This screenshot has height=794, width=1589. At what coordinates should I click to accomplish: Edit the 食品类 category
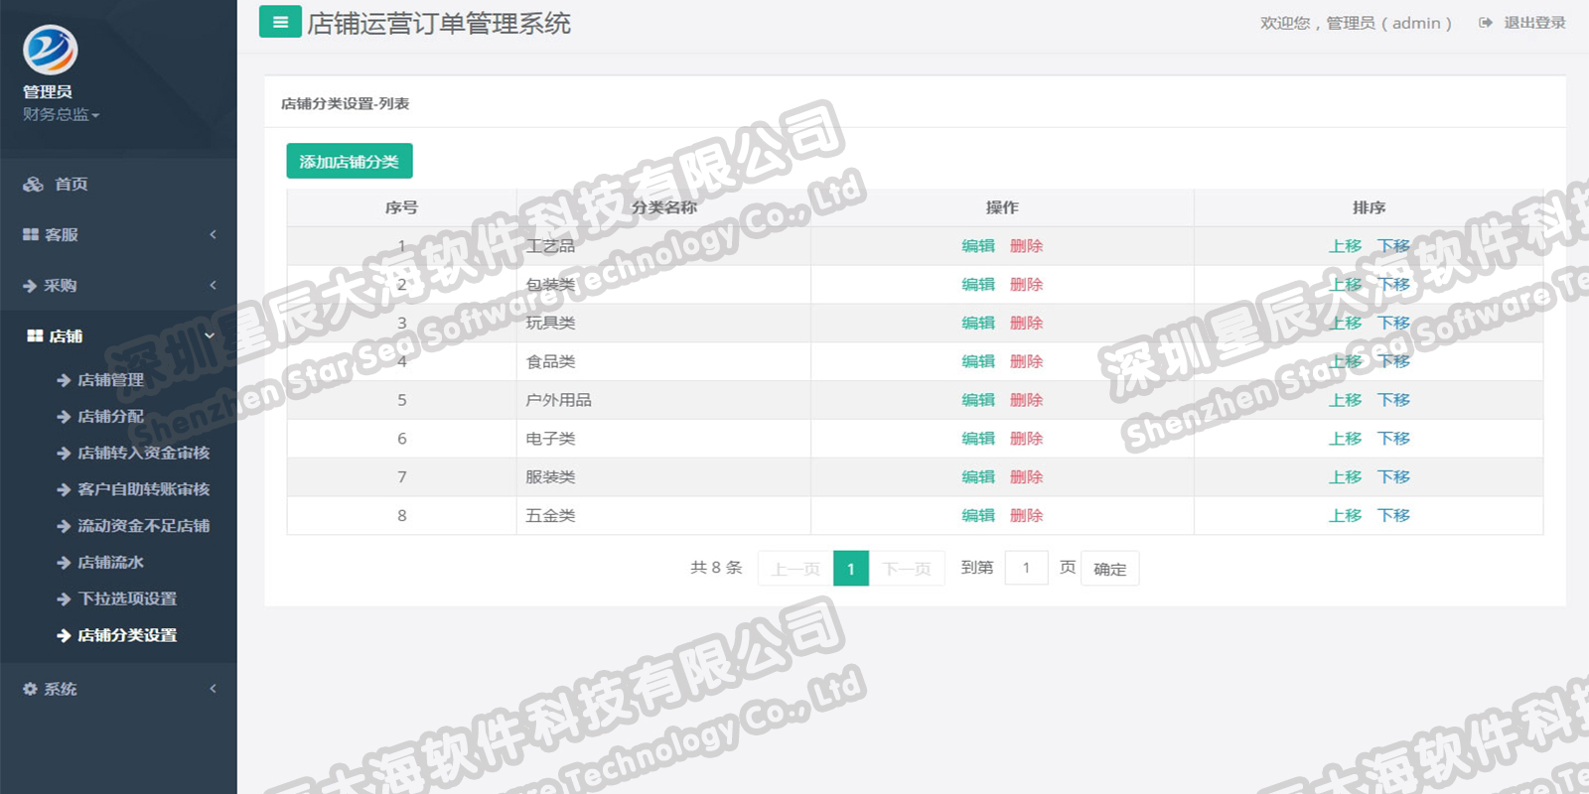click(x=978, y=361)
